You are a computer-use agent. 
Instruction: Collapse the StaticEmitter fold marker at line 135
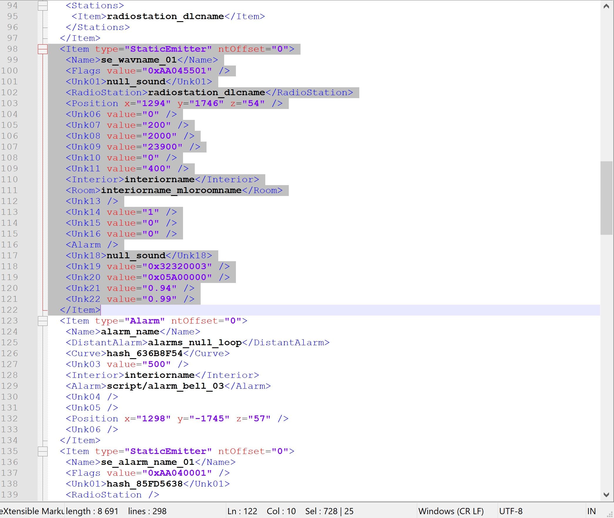[43, 451]
